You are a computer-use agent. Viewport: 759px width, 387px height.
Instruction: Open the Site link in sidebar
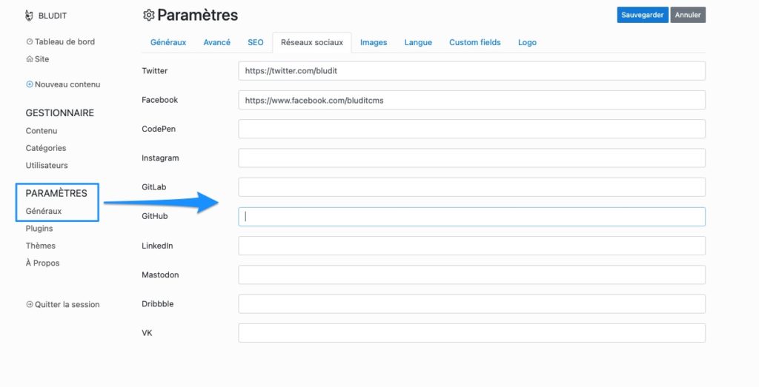pos(42,59)
